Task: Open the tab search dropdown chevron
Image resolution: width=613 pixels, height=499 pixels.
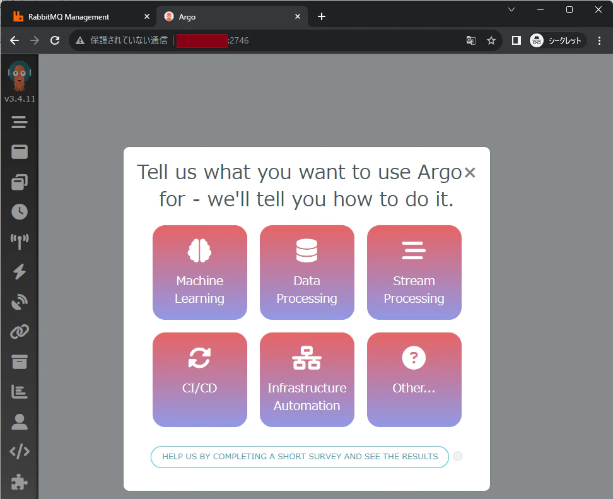Action: (x=511, y=9)
